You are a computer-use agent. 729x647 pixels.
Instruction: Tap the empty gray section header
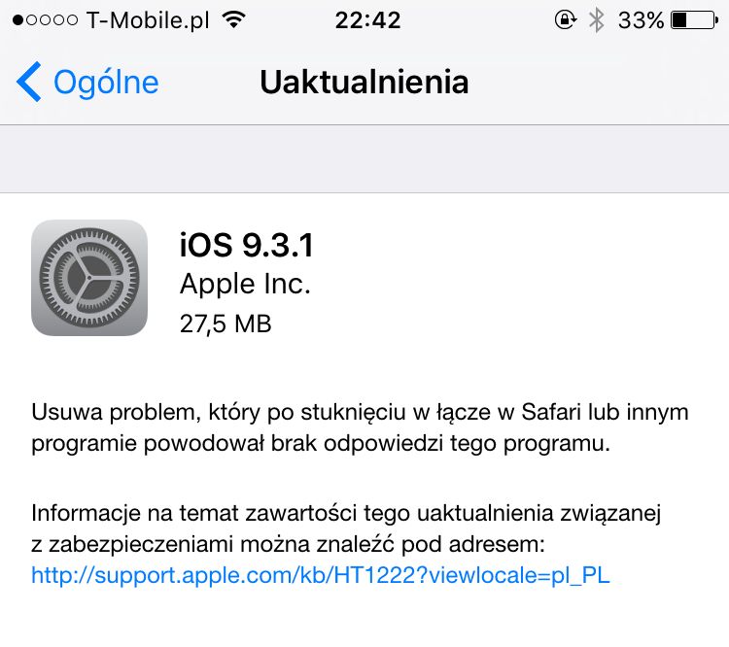(364, 158)
